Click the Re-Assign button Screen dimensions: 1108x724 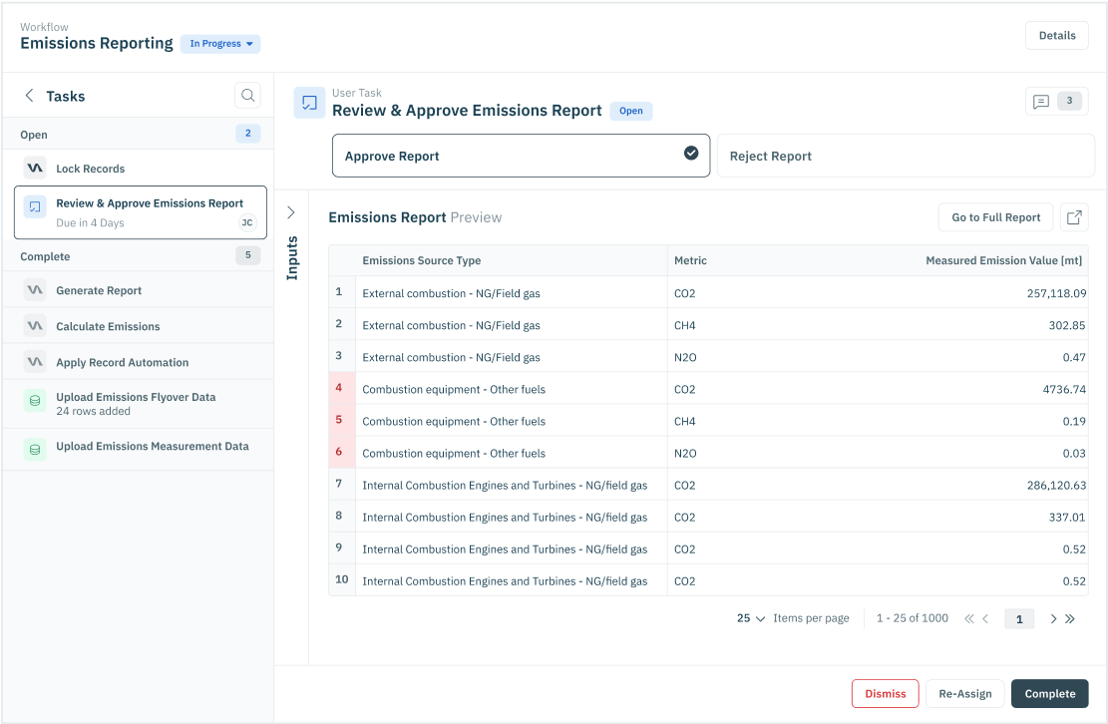(x=964, y=694)
